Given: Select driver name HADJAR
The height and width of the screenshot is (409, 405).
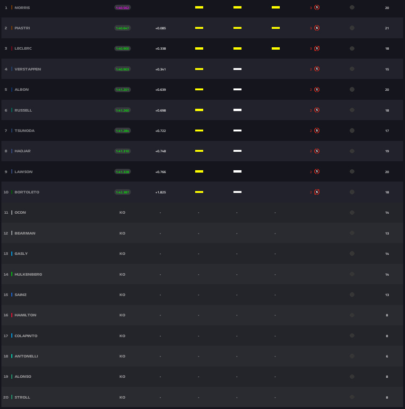Looking at the screenshot, I should [22, 151].
